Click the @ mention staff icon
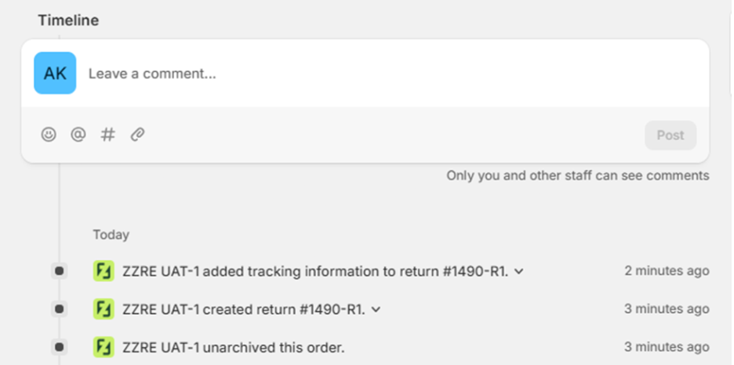Screen dimensions: 734x365 [x=78, y=135]
